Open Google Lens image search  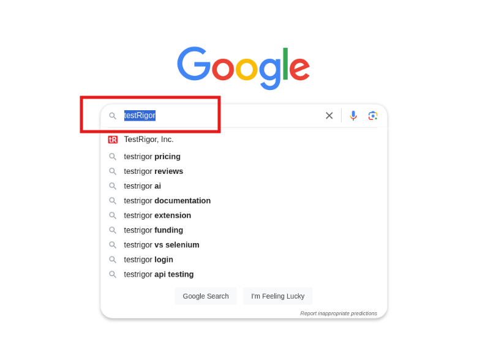click(x=373, y=116)
